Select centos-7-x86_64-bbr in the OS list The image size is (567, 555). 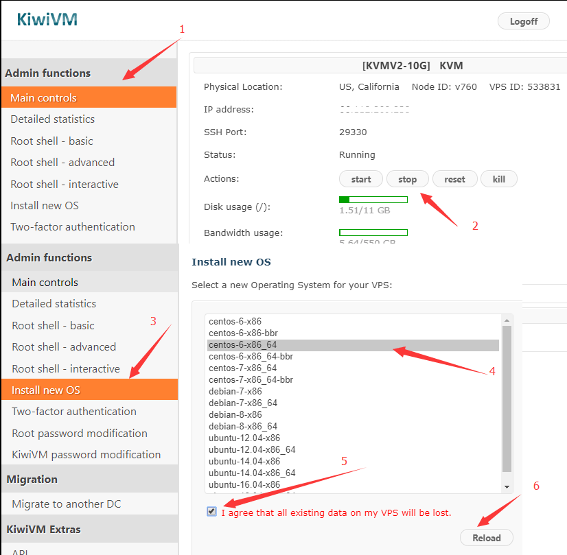(x=353, y=380)
